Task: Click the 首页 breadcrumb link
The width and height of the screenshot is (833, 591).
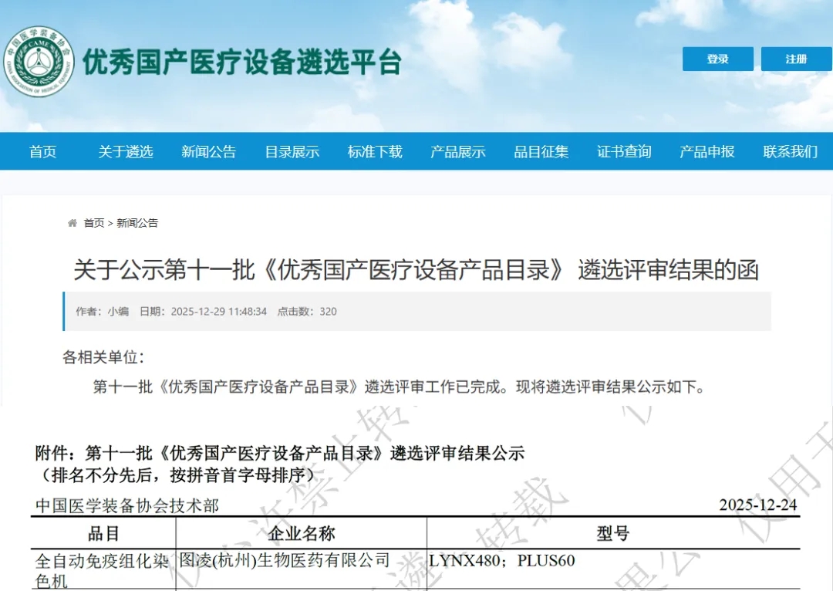Action: (94, 223)
